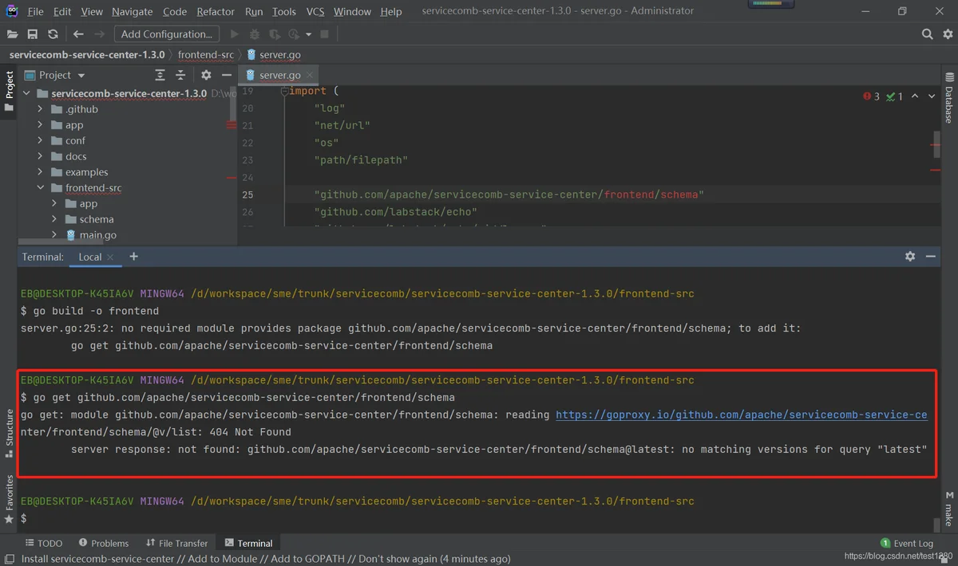Collapse the frontend-src folder
The height and width of the screenshot is (566, 958).
coord(40,188)
